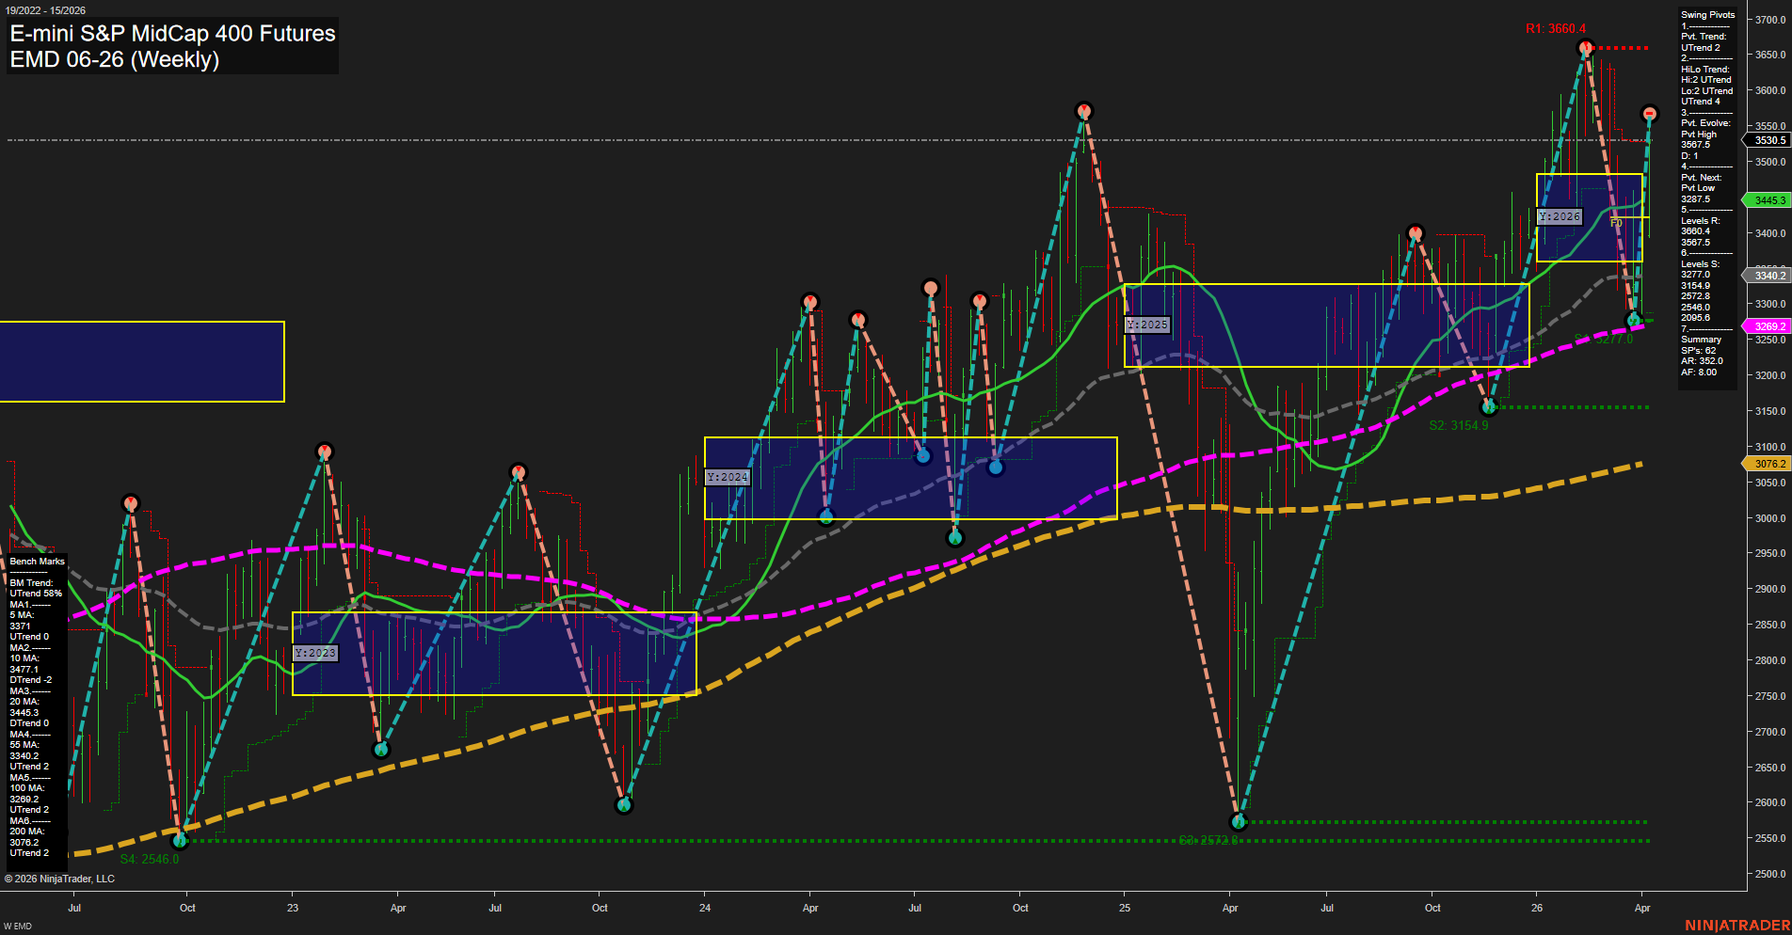The image size is (1792, 935).
Task: Click the yellow 3076.2 price marker on axis
Action: coord(1768,463)
